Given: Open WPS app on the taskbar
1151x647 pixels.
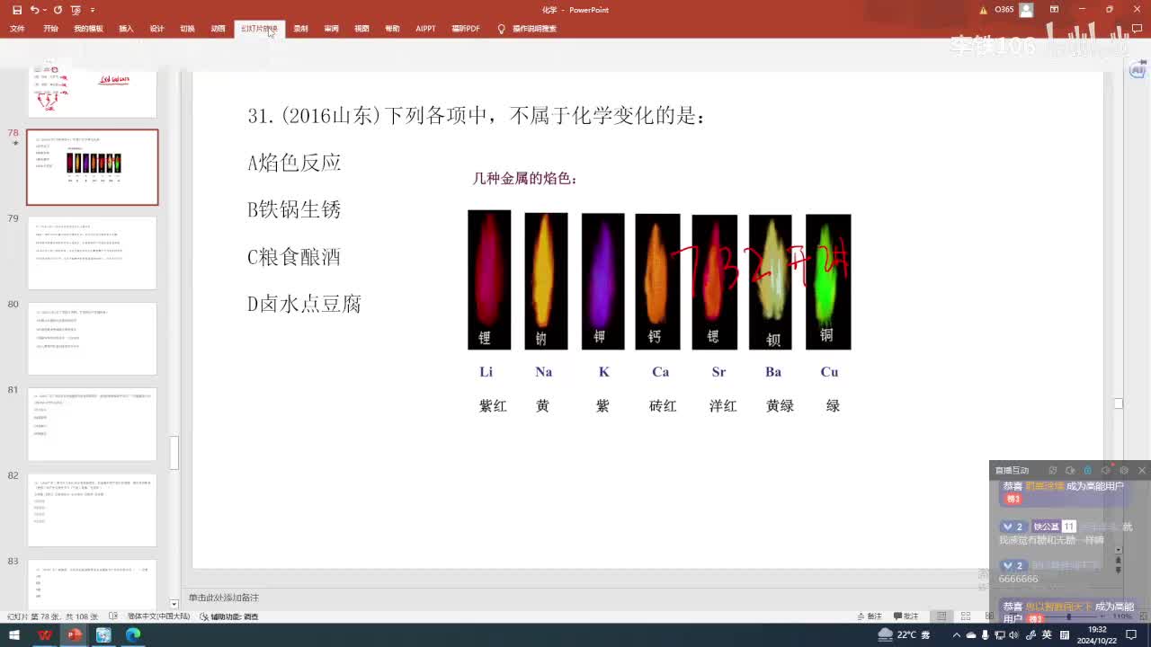Looking at the screenshot, I should click(x=44, y=635).
